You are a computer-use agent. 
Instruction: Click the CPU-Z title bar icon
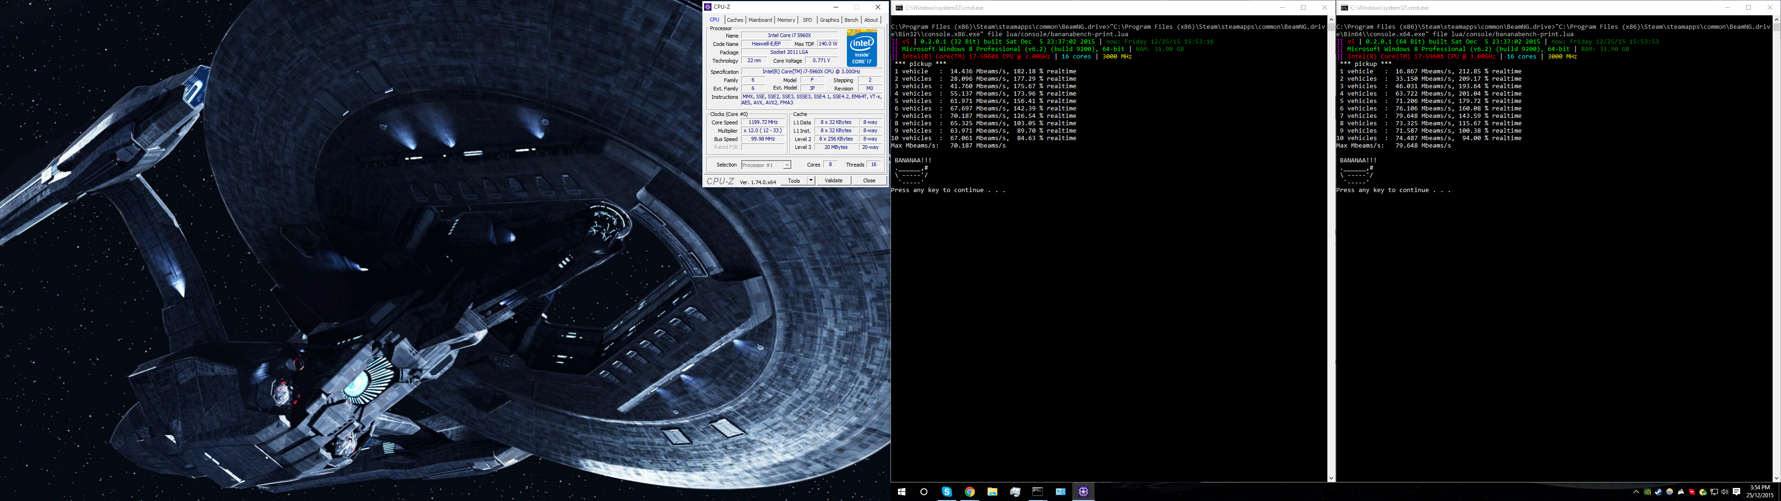pos(708,7)
